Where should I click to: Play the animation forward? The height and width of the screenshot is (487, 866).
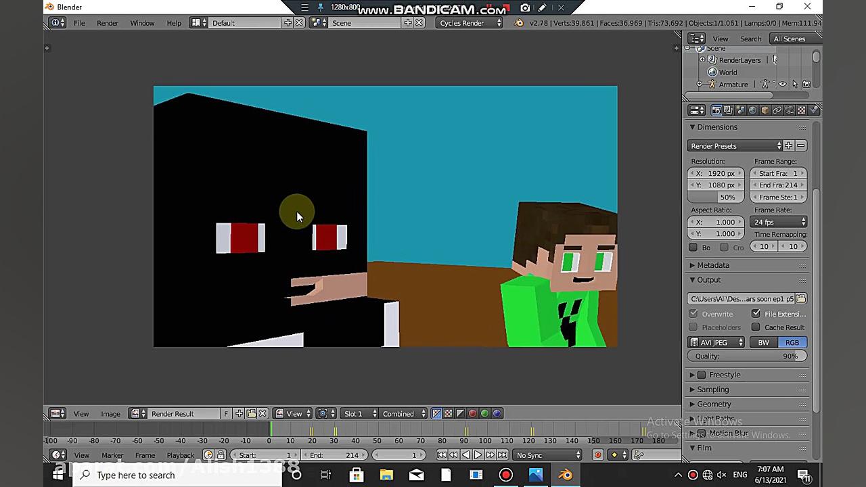478,455
